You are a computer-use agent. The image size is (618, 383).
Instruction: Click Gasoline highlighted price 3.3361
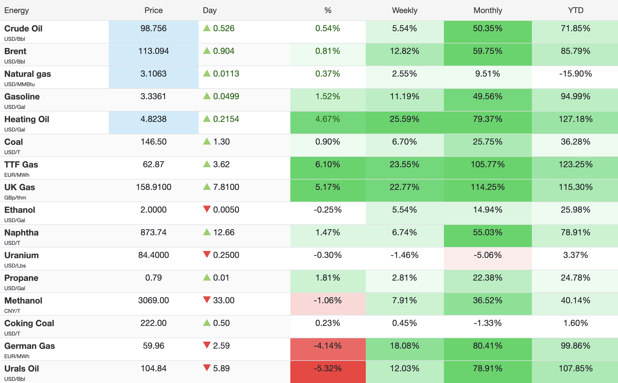[x=153, y=96]
